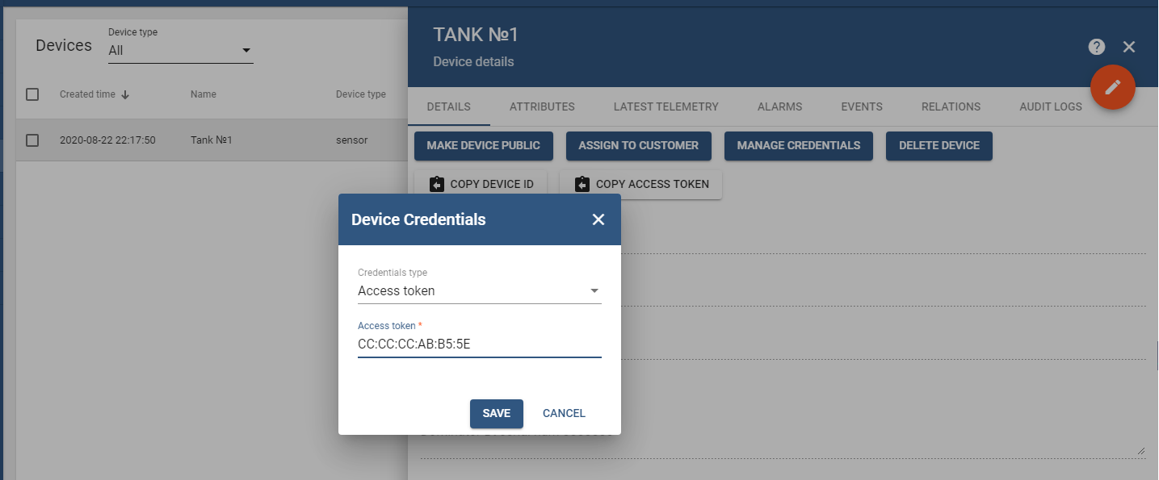Open the Latest Telemetry tab
The height and width of the screenshot is (480, 1159).
[x=666, y=106]
